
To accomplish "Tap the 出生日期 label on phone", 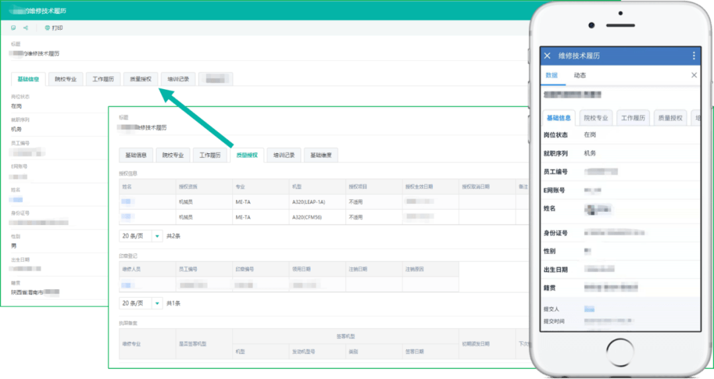I will tap(555, 270).
